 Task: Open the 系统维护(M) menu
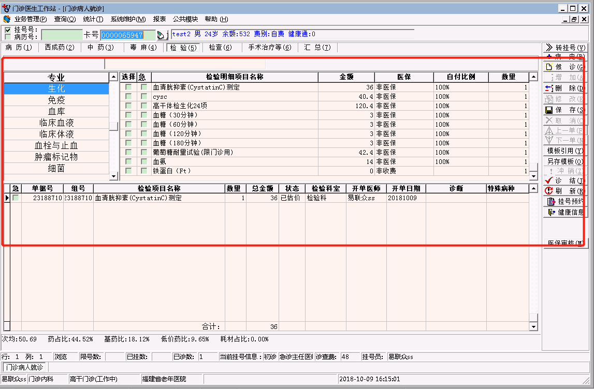click(x=128, y=19)
